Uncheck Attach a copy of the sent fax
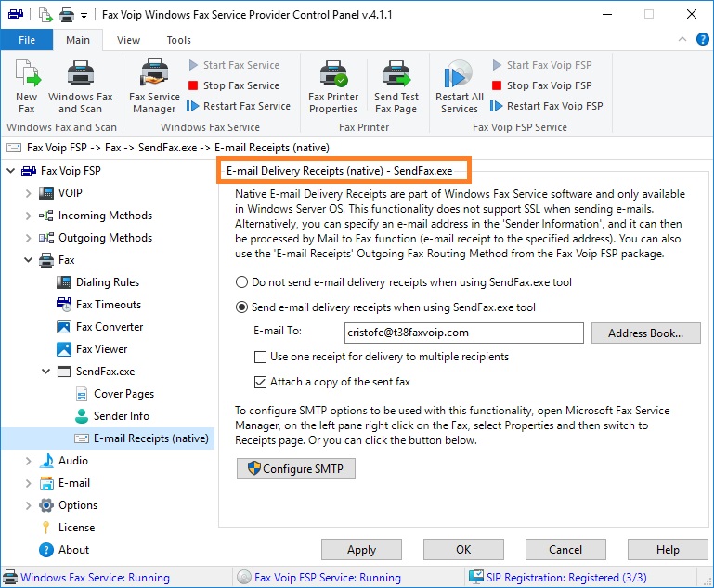 point(260,382)
